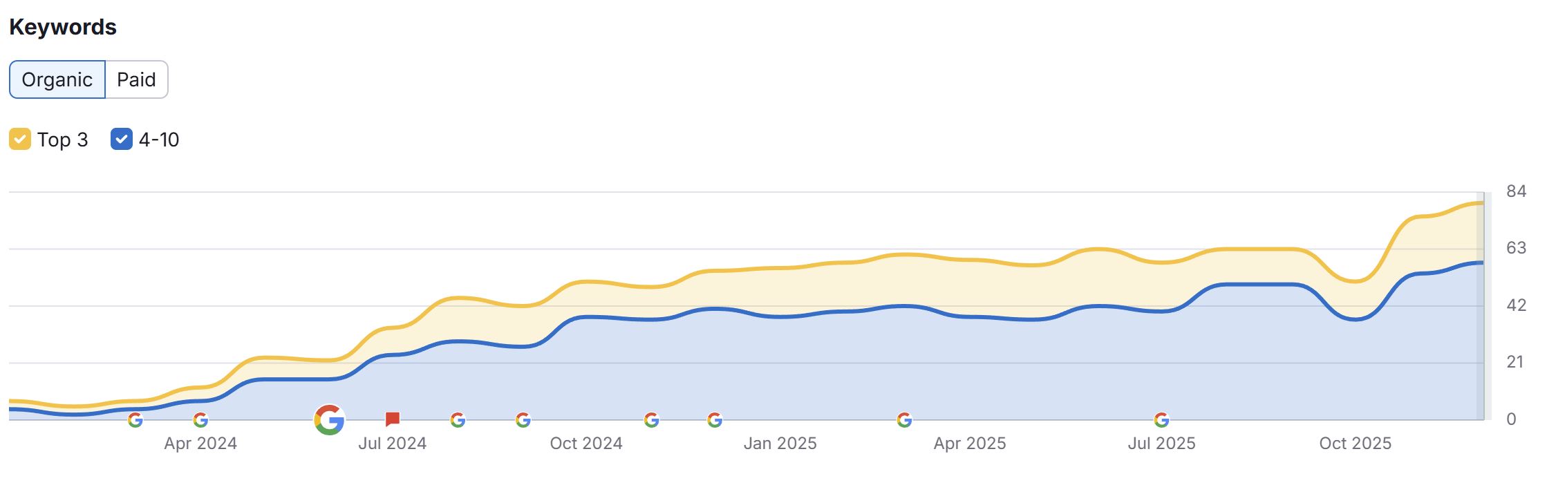Open the large Google logo marker

pos(329,419)
